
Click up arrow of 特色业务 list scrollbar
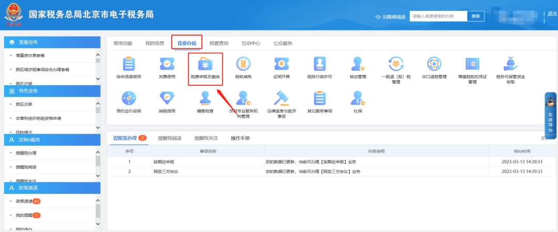click(98, 103)
